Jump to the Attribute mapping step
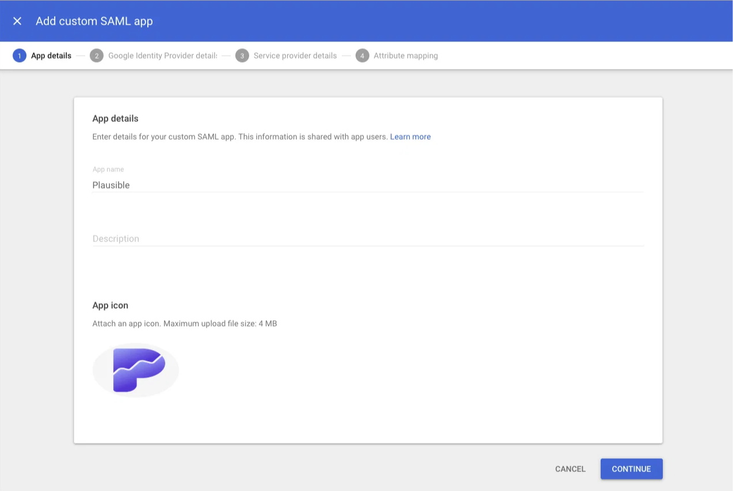This screenshot has width=733, height=491. tap(397, 56)
